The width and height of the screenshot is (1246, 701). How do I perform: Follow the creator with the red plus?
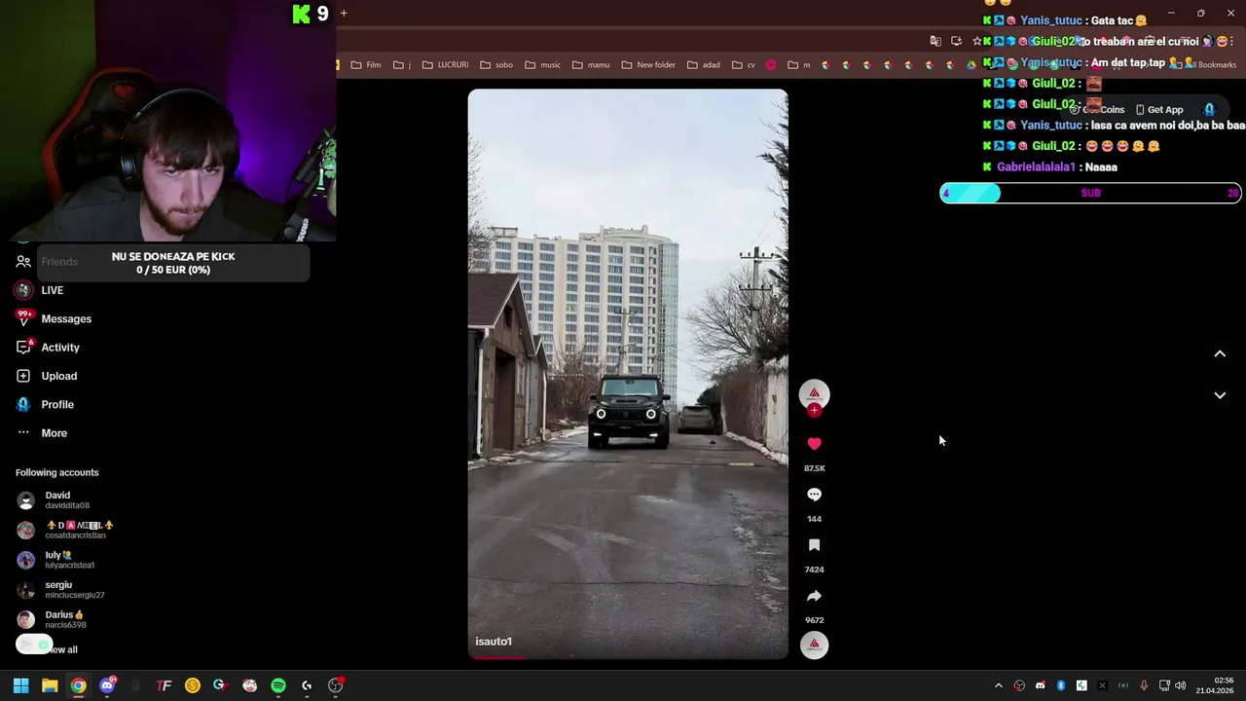pos(814,411)
